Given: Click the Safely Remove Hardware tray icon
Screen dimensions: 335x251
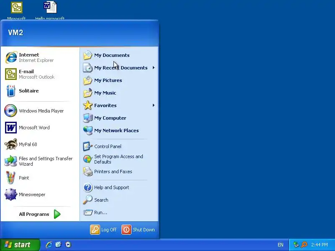Looking at the screenshot, I should point(296,245).
